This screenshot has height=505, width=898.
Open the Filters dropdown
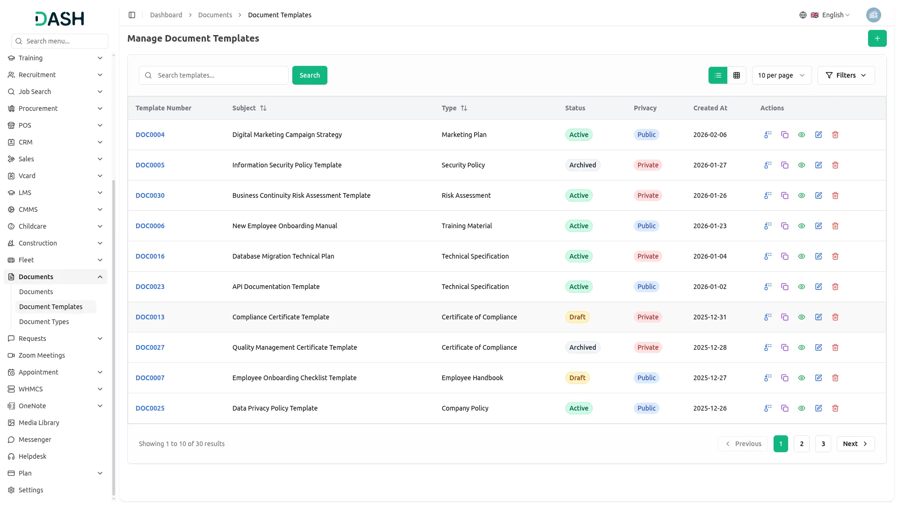coord(846,75)
